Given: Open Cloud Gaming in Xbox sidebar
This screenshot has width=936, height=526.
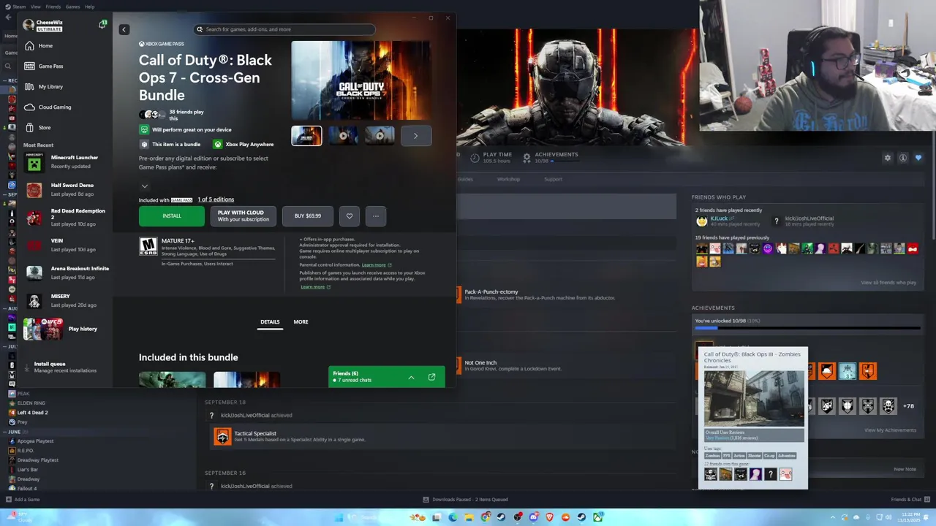Looking at the screenshot, I should click(55, 107).
